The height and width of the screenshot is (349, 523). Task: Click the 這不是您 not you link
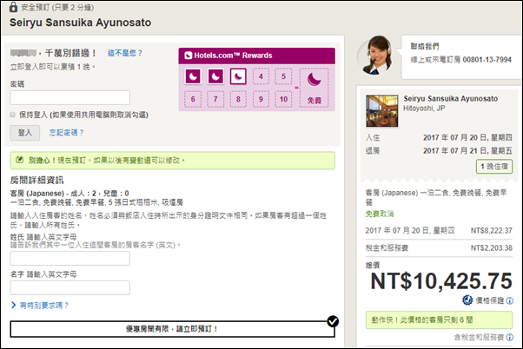pos(125,53)
